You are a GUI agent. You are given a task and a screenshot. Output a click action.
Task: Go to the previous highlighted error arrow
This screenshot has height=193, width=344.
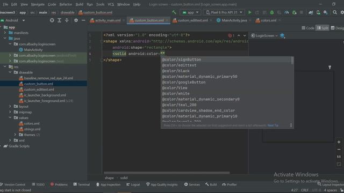239,35
